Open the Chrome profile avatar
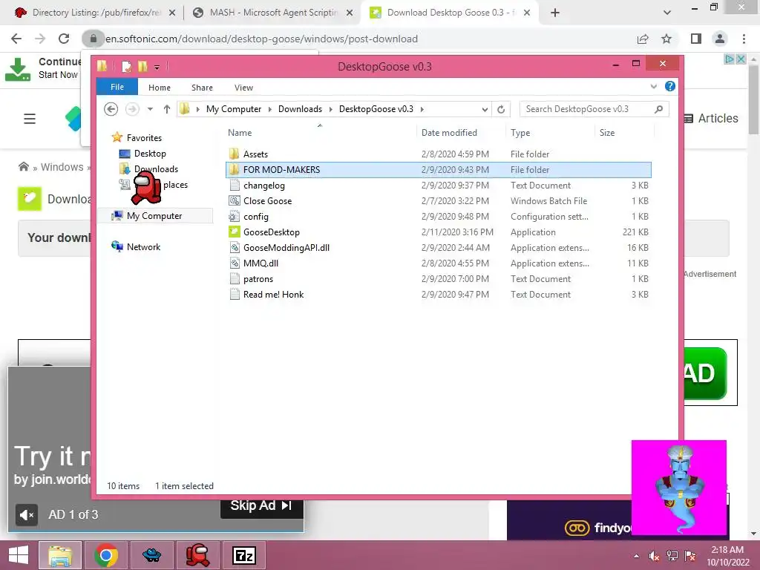 (720, 39)
